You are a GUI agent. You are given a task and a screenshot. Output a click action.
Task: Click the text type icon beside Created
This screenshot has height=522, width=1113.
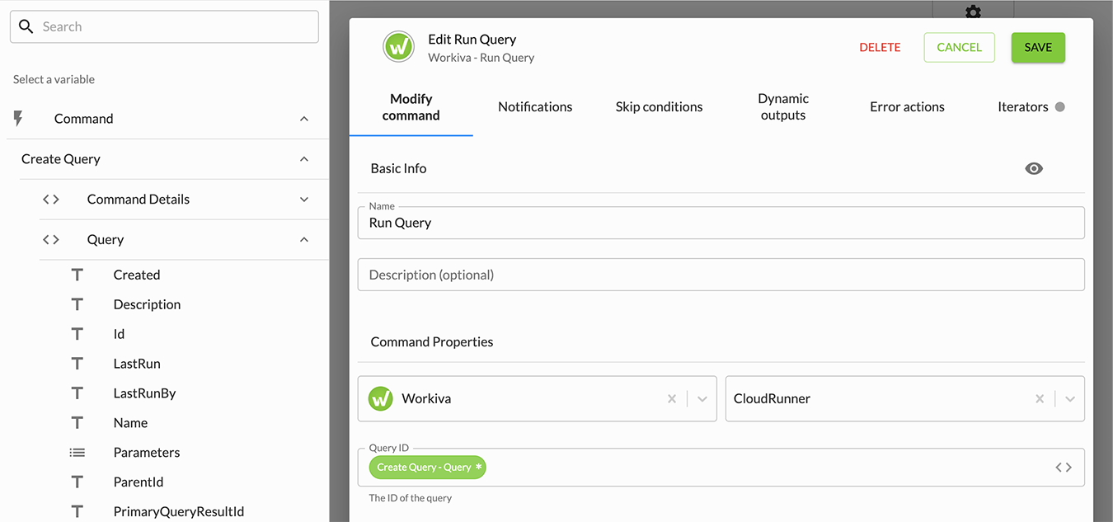(x=77, y=275)
